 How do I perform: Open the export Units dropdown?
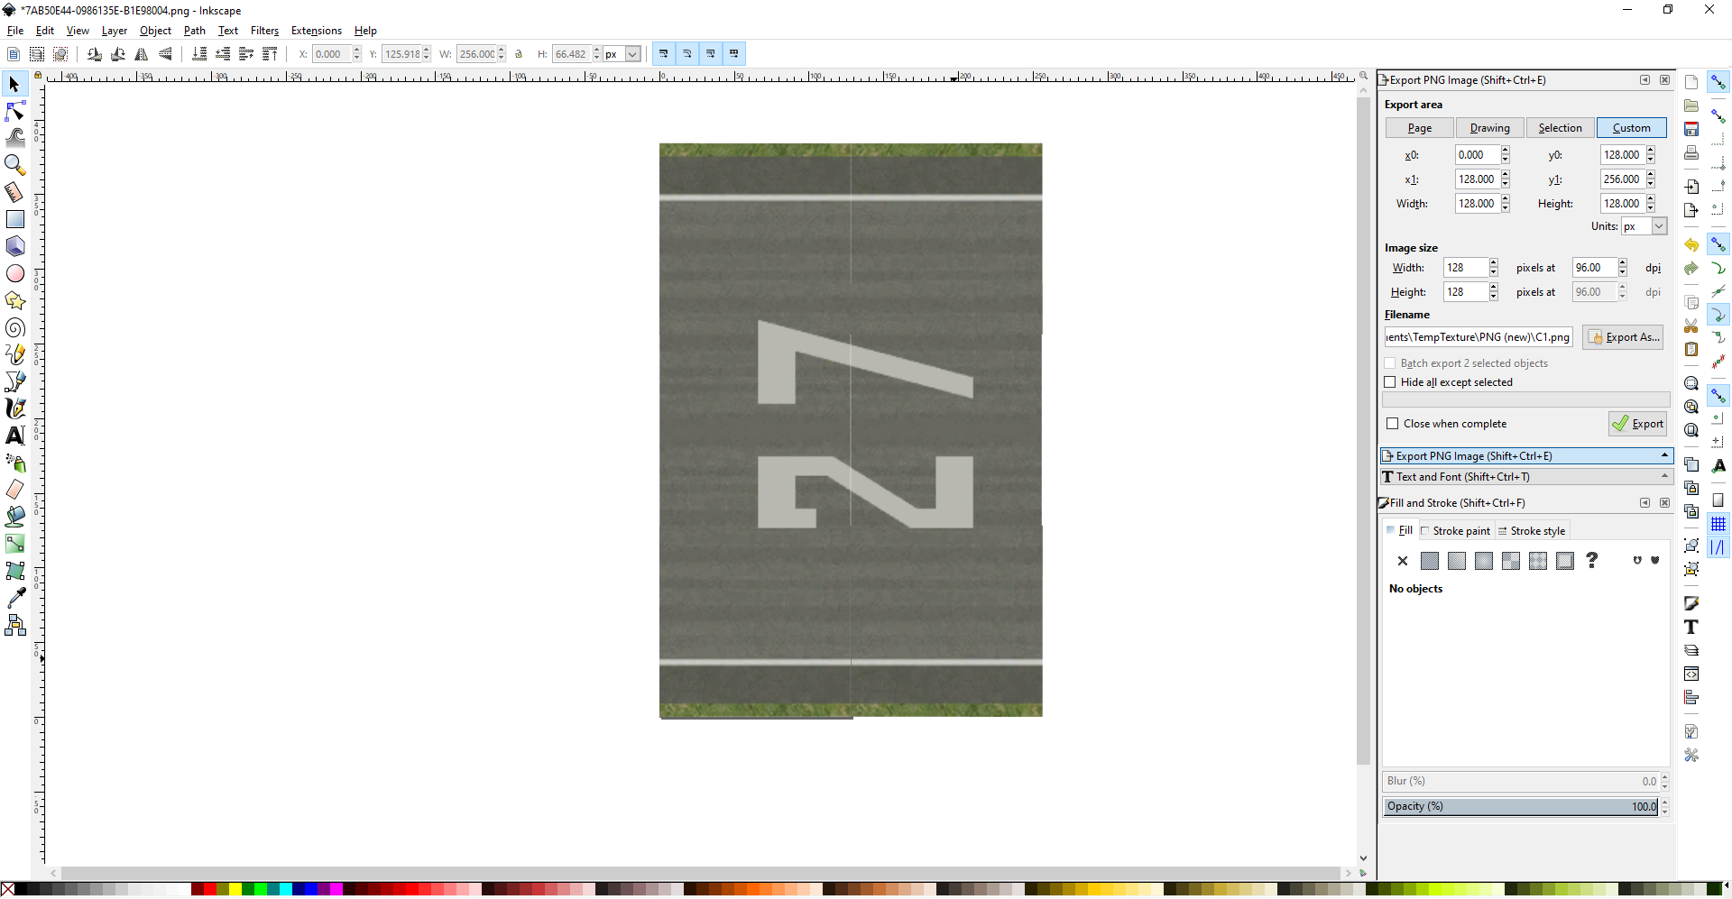click(x=1644, y=226)
